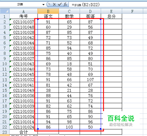Select column C header
This screenshot has height=136, width=147.
point(69,11)
